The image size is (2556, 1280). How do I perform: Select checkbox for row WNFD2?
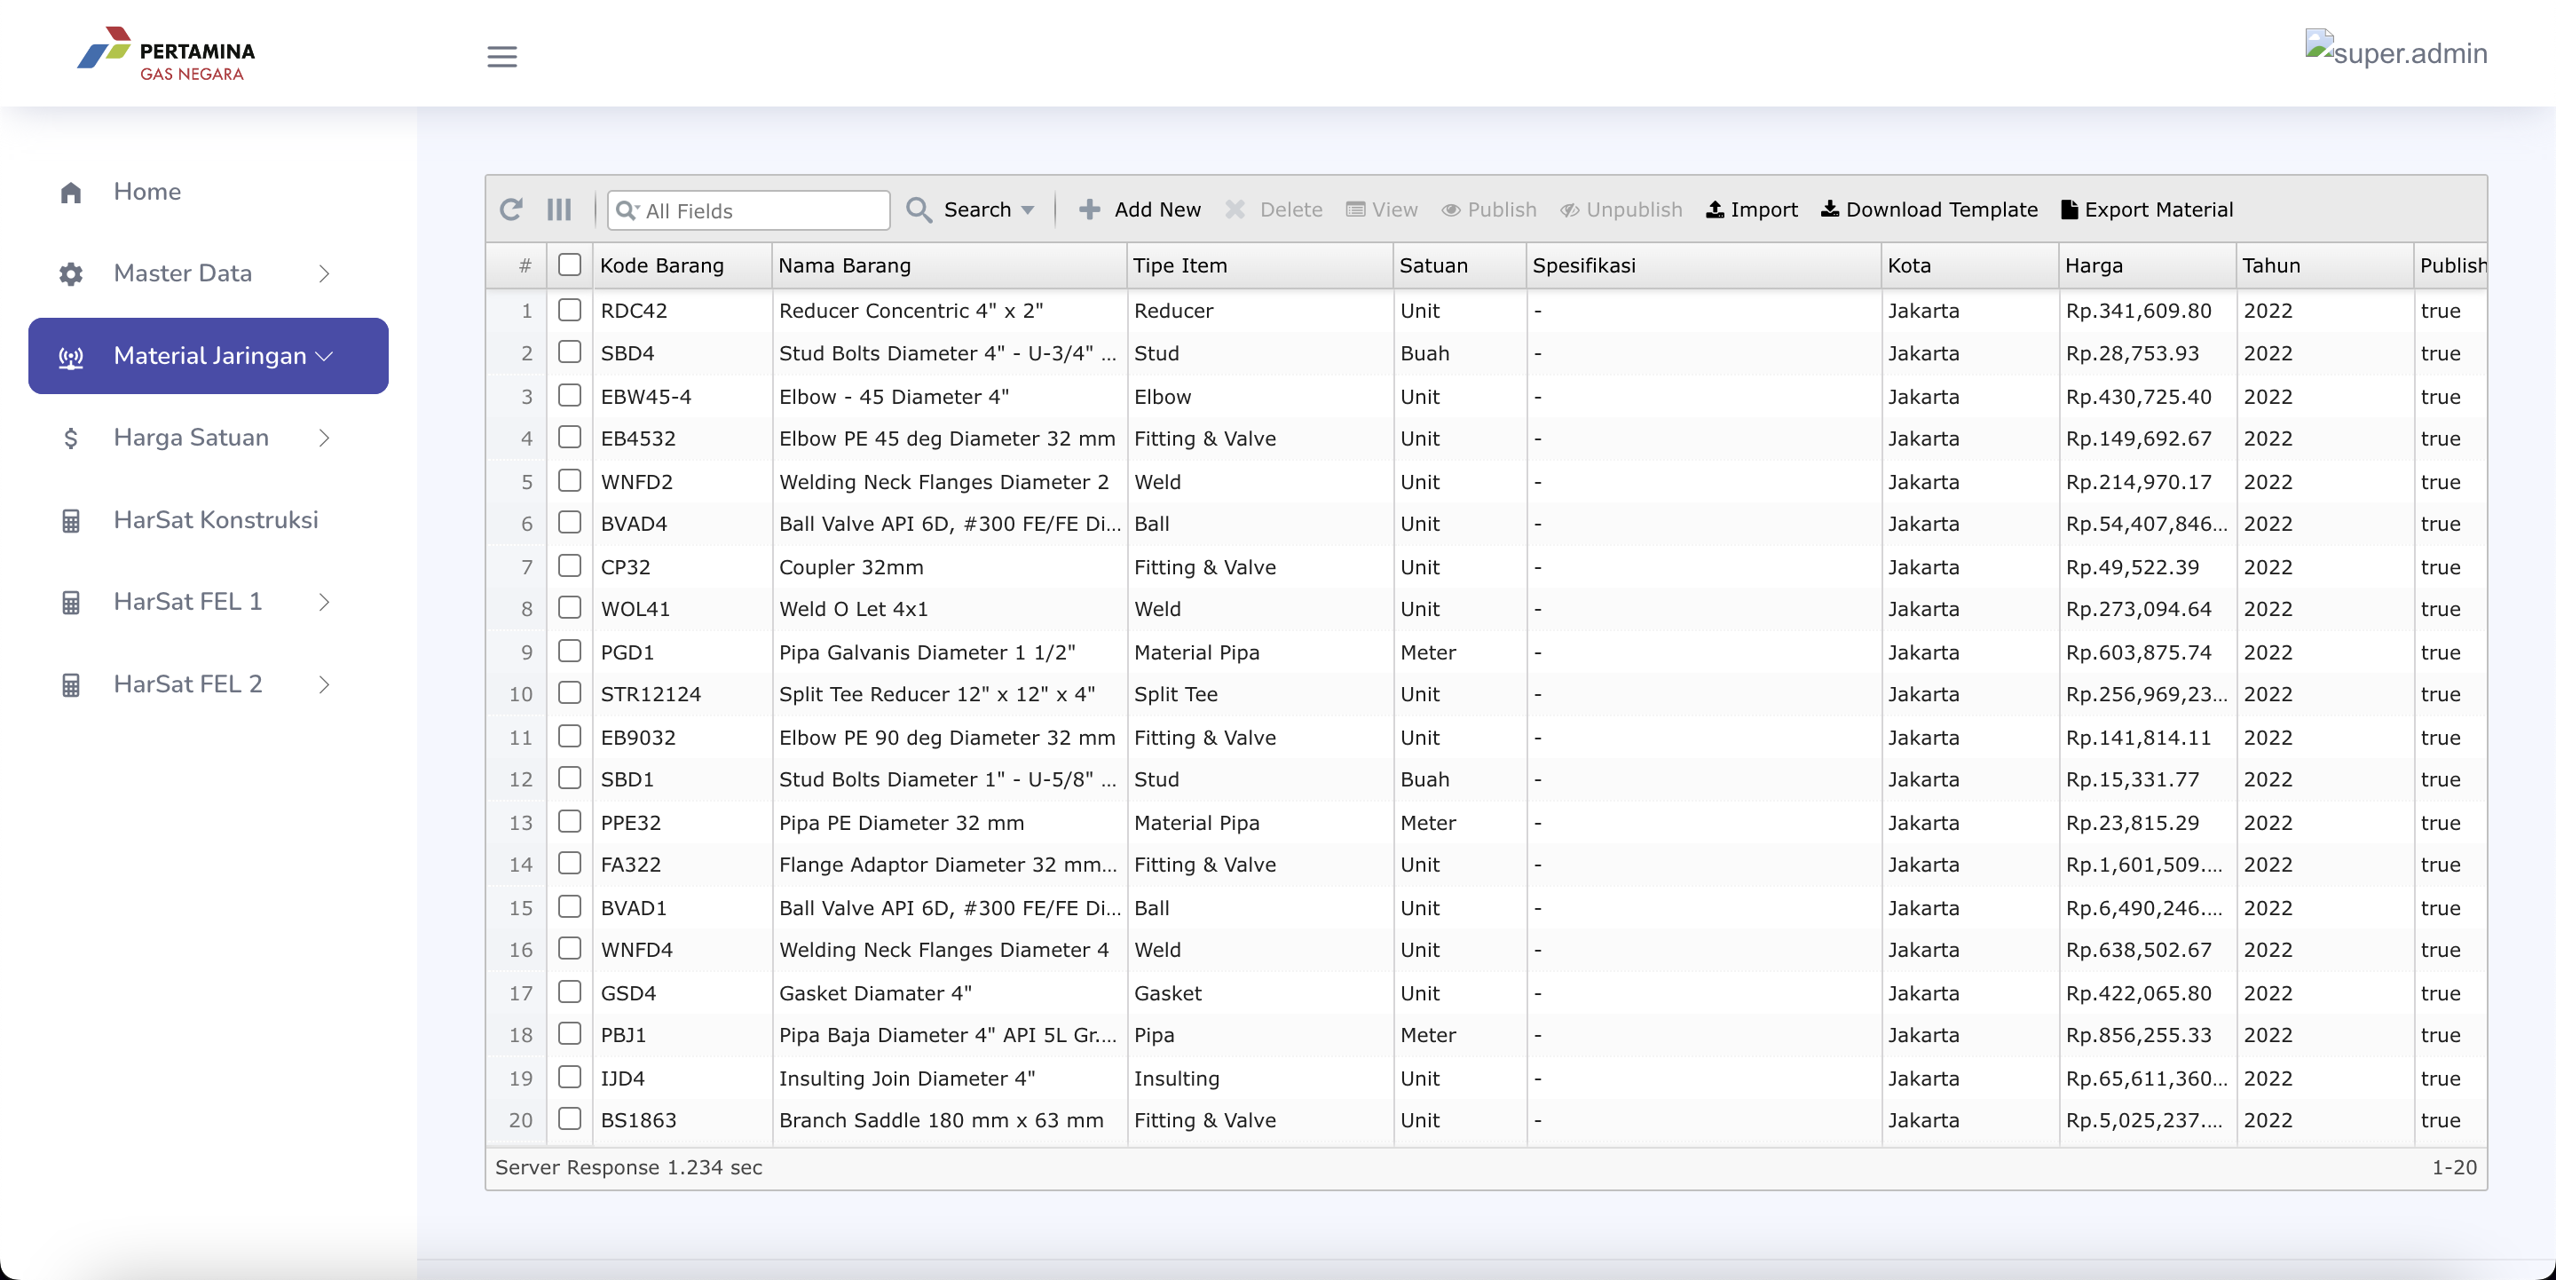(x=570, y=480)
